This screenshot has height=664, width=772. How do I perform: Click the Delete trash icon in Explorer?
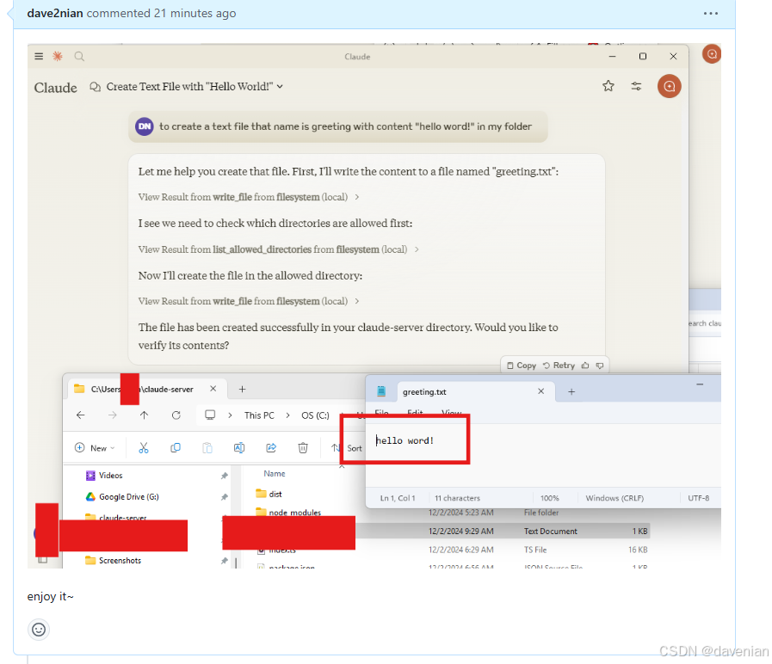pos(303,448)
